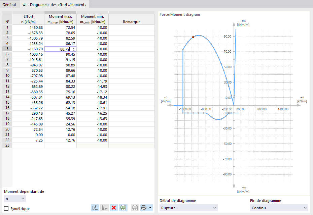
Task: Click the moment max cell 24.56
Action: coord(60,124)
